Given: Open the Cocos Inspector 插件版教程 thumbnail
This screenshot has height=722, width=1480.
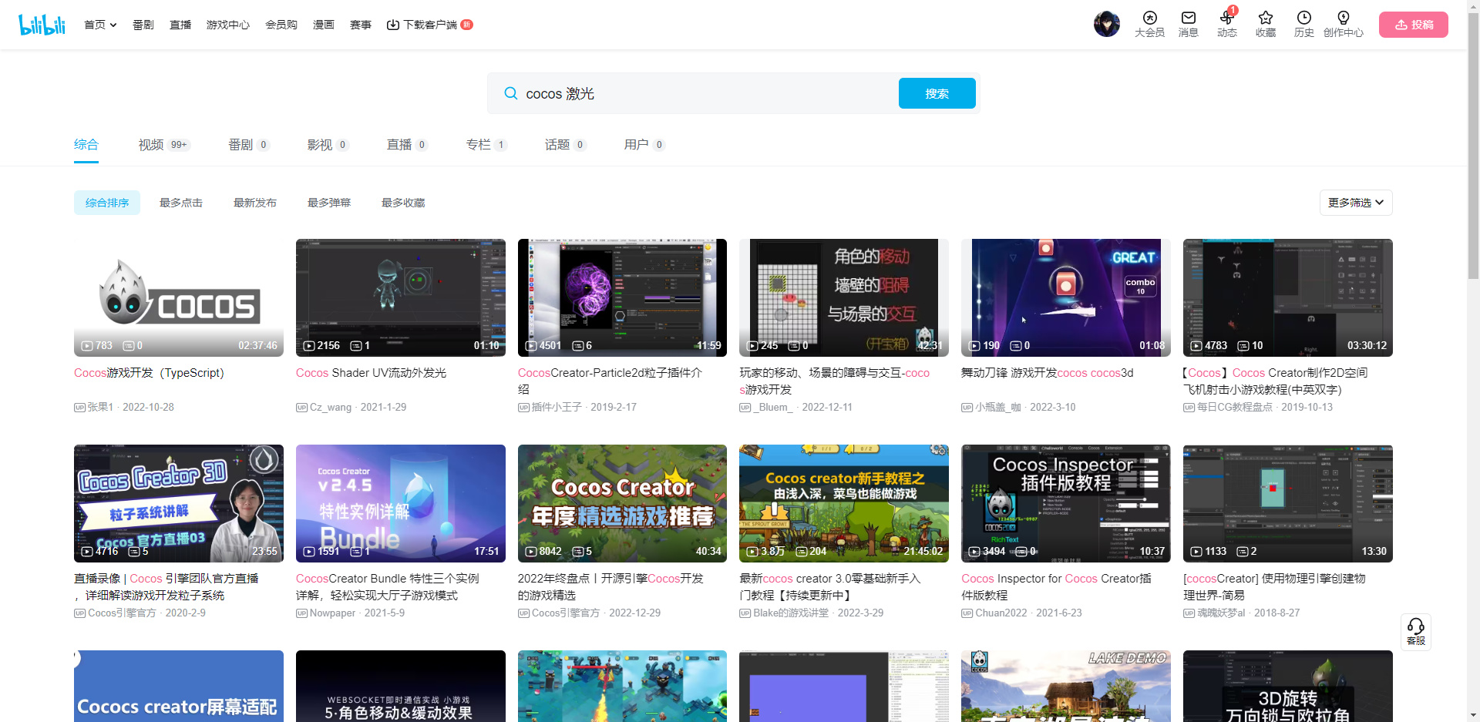Looking at the screenshot, I should pyautogui.click(x=1066, y=503).
